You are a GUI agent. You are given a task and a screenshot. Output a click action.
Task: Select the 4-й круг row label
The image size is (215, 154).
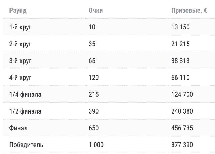click(x=20, y=78)
